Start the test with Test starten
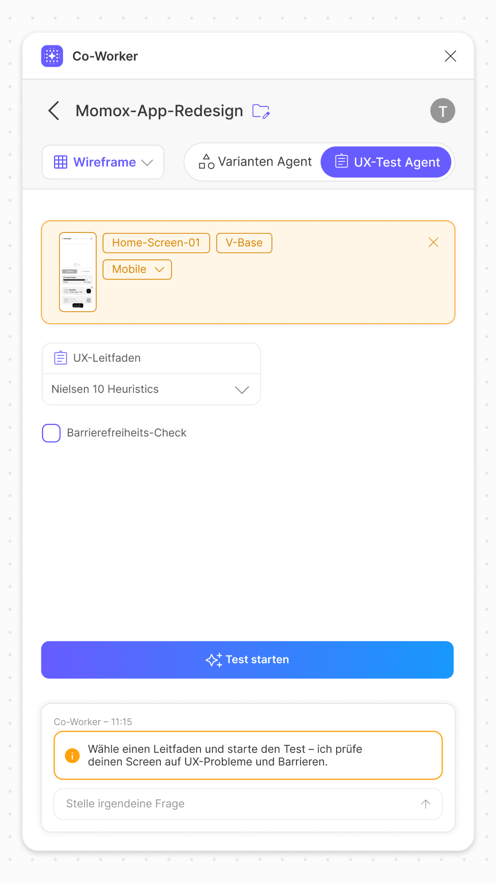 point(247,660)
